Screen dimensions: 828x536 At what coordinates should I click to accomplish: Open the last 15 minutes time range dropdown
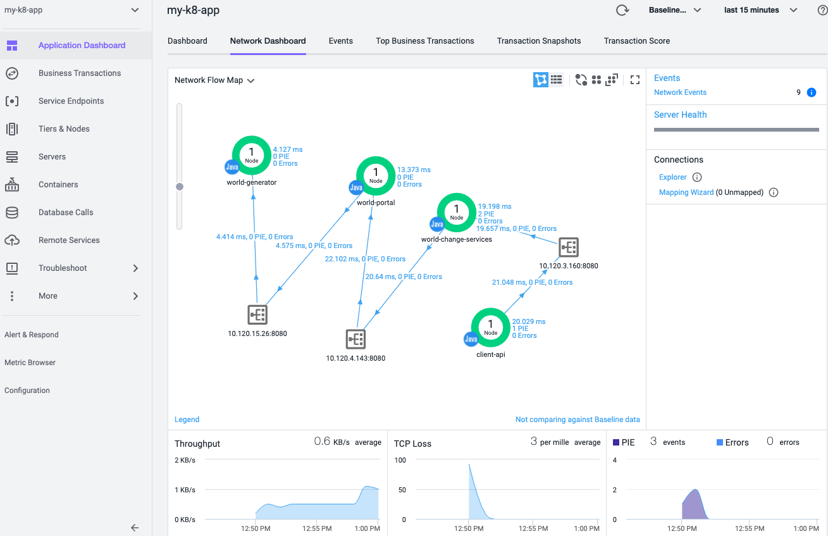760,10
